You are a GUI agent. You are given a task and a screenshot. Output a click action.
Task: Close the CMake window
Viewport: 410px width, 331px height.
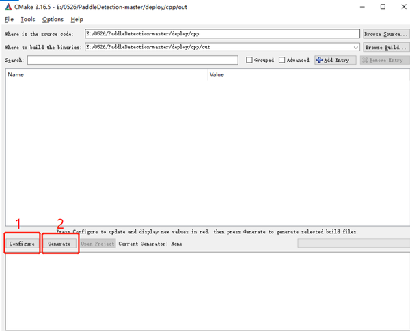[x=404, y=7]
